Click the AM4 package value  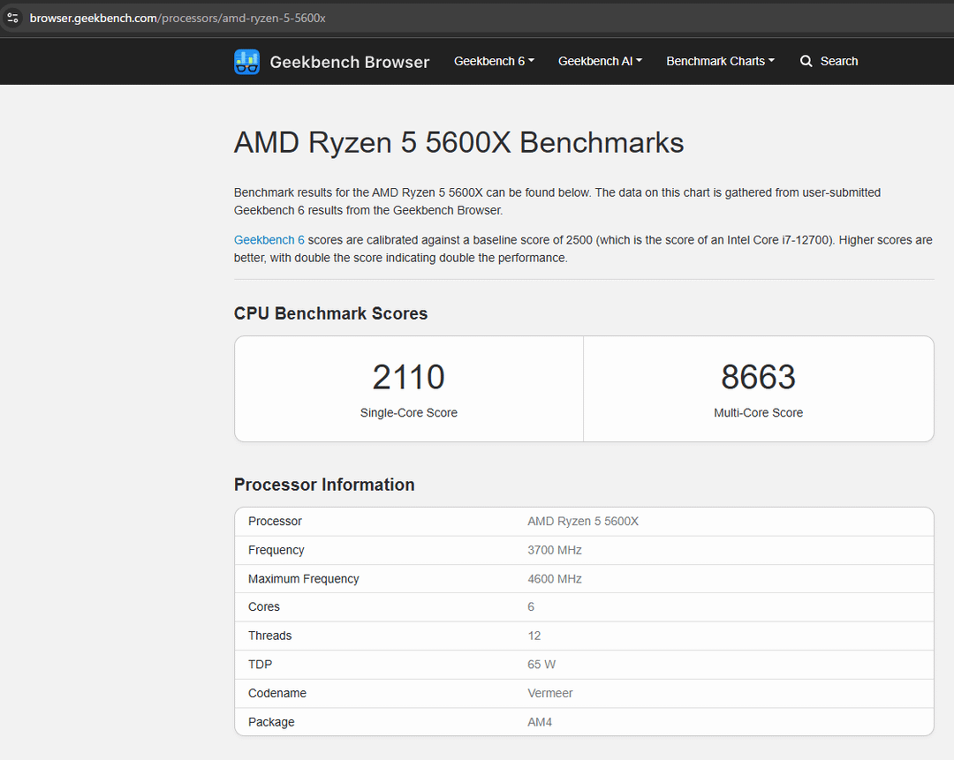click(540, 722)
